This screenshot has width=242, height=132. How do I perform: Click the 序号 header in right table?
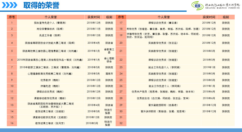(121, 17)
